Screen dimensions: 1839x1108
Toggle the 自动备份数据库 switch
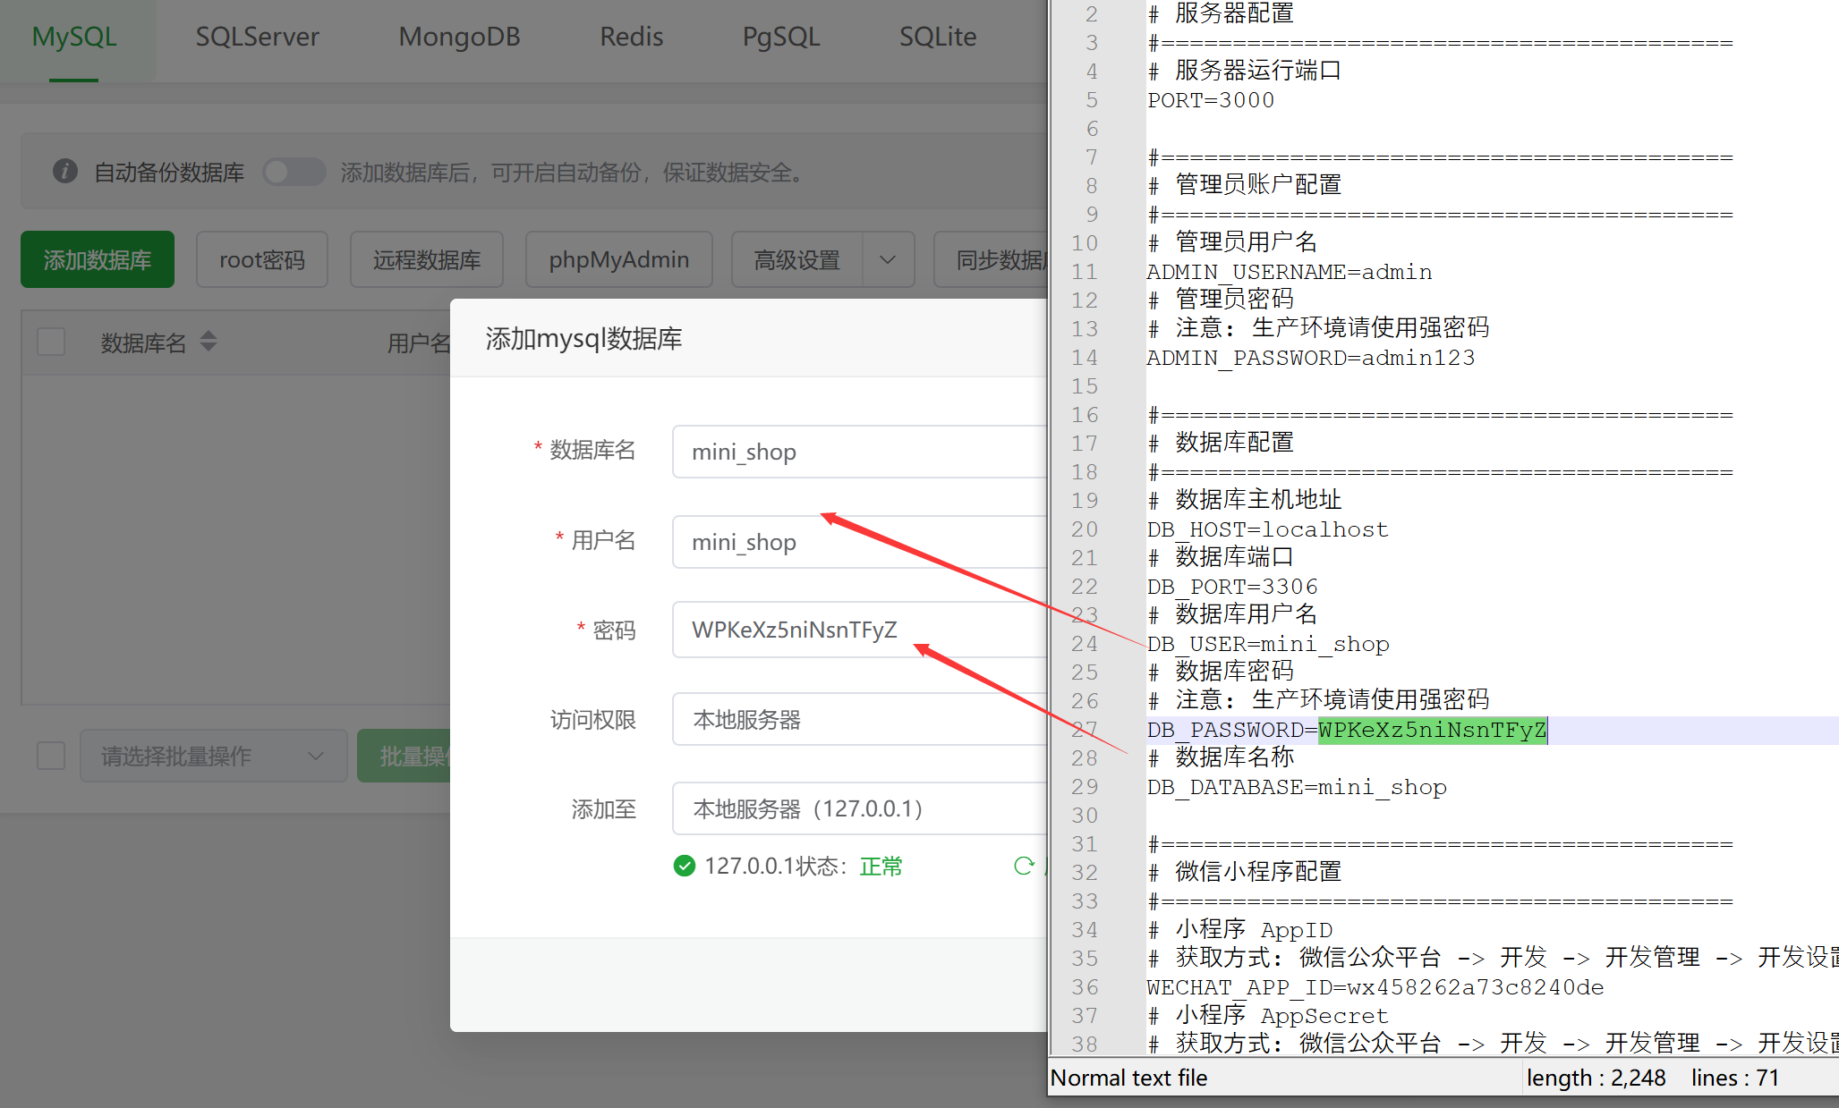click(x=294, y=172)
